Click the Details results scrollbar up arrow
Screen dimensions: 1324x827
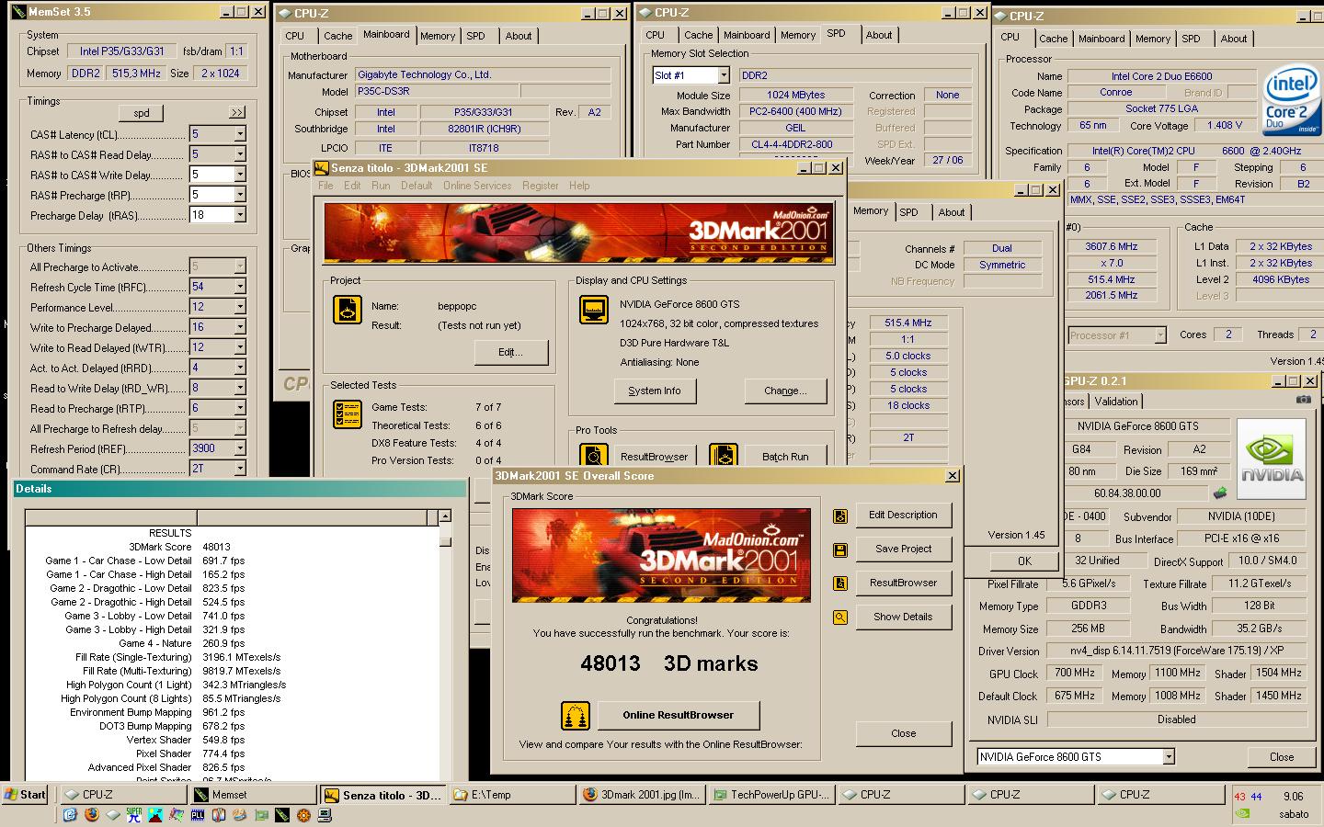[x=445, y=516]
